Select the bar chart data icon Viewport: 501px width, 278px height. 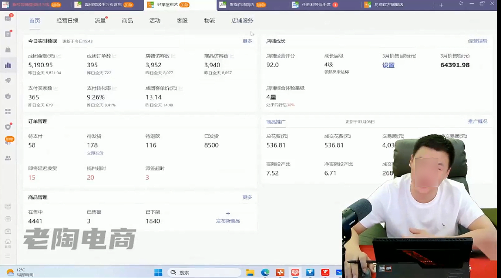8,65
